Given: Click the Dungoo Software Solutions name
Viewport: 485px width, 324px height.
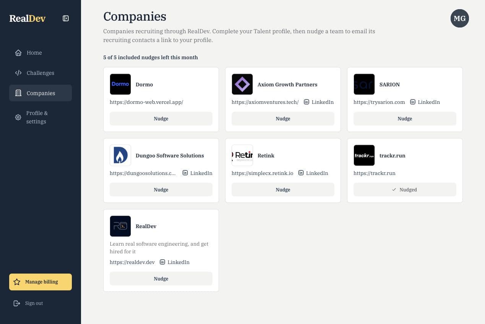Looking at the screenshot, I should (170, 156).
